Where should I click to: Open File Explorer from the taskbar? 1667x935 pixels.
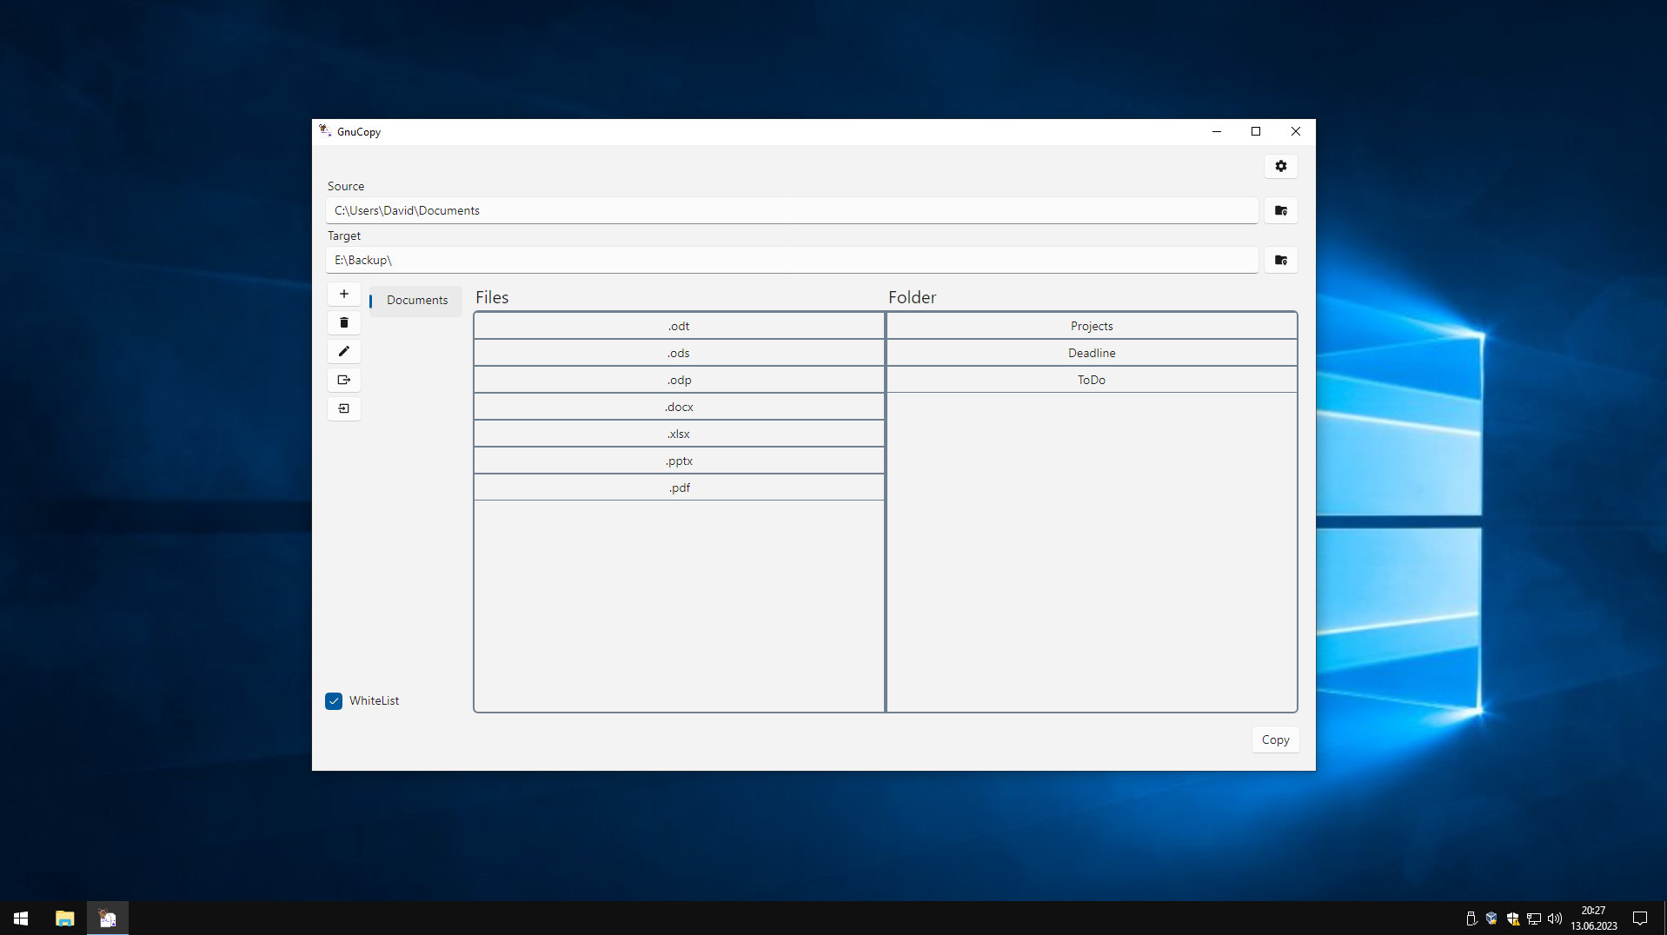64,918
